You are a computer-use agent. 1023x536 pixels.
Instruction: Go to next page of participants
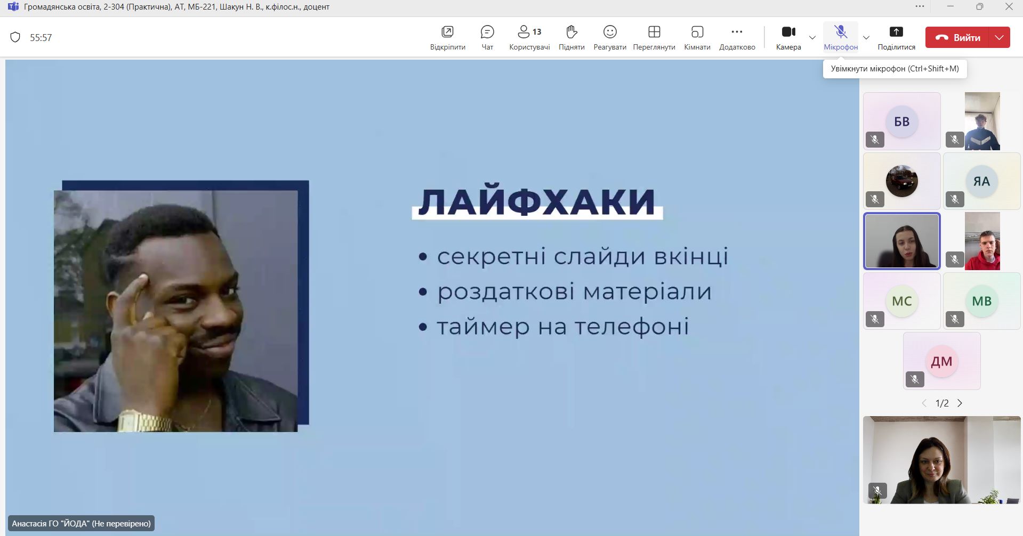pyautogui.click(x=960, y=403)
